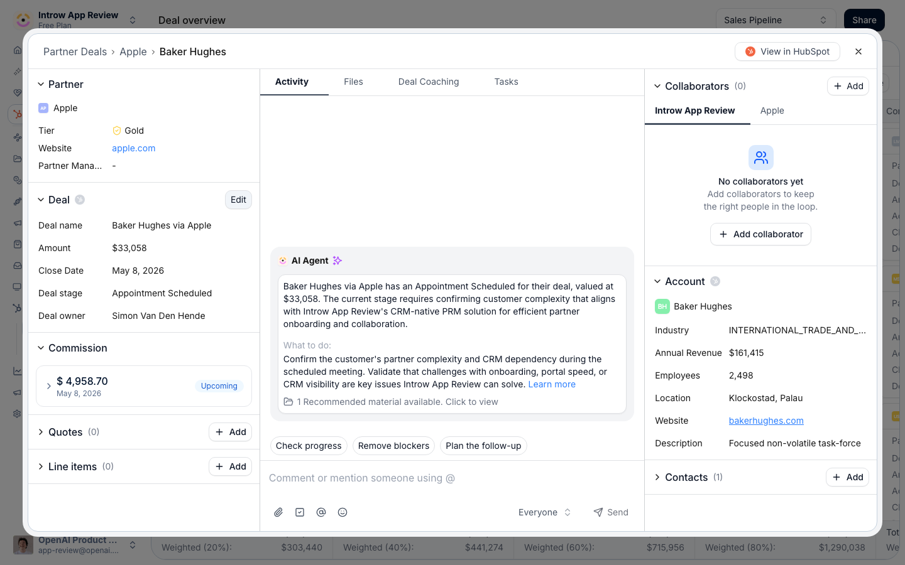Click the grey icon next to Account heading

point(715,281)
